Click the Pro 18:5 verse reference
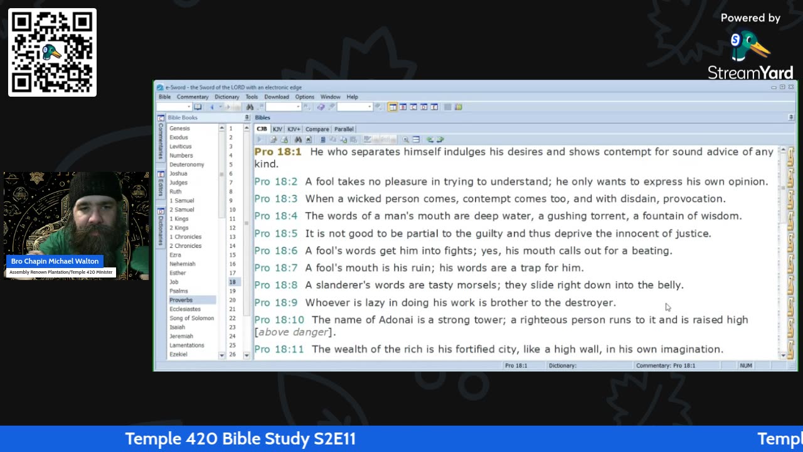The image size is (803, 452). [275, 234]
